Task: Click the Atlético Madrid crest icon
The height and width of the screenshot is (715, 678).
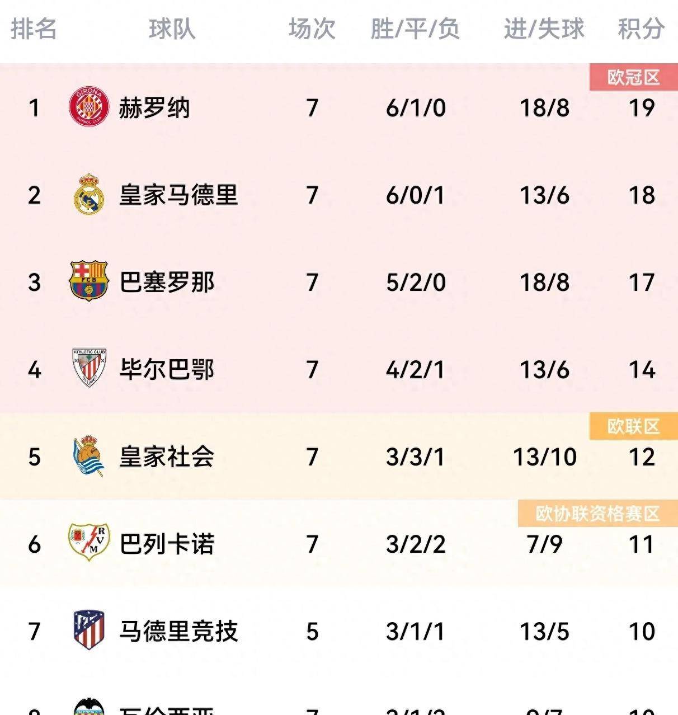Action: (89, 630)
